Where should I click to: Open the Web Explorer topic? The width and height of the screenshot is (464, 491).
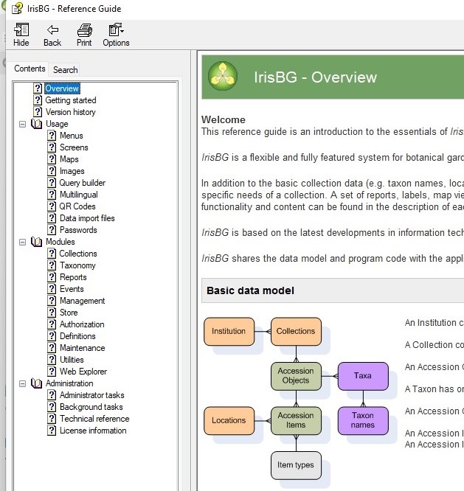[x=83, y=372]
